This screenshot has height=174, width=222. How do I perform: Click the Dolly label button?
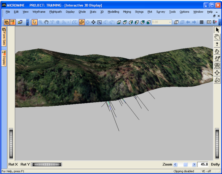[215, 165]
